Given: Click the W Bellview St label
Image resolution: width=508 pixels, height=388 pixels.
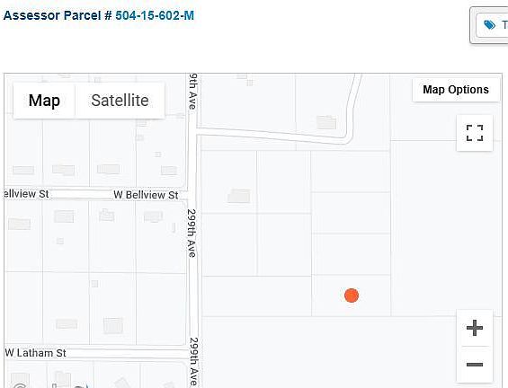Looking at the screenshot, I should 146,195.
